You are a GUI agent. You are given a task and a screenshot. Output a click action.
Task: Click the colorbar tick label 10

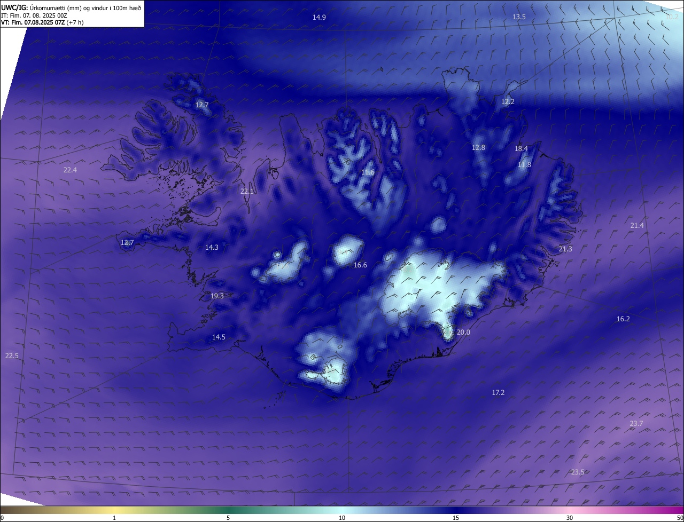point(342,518)
